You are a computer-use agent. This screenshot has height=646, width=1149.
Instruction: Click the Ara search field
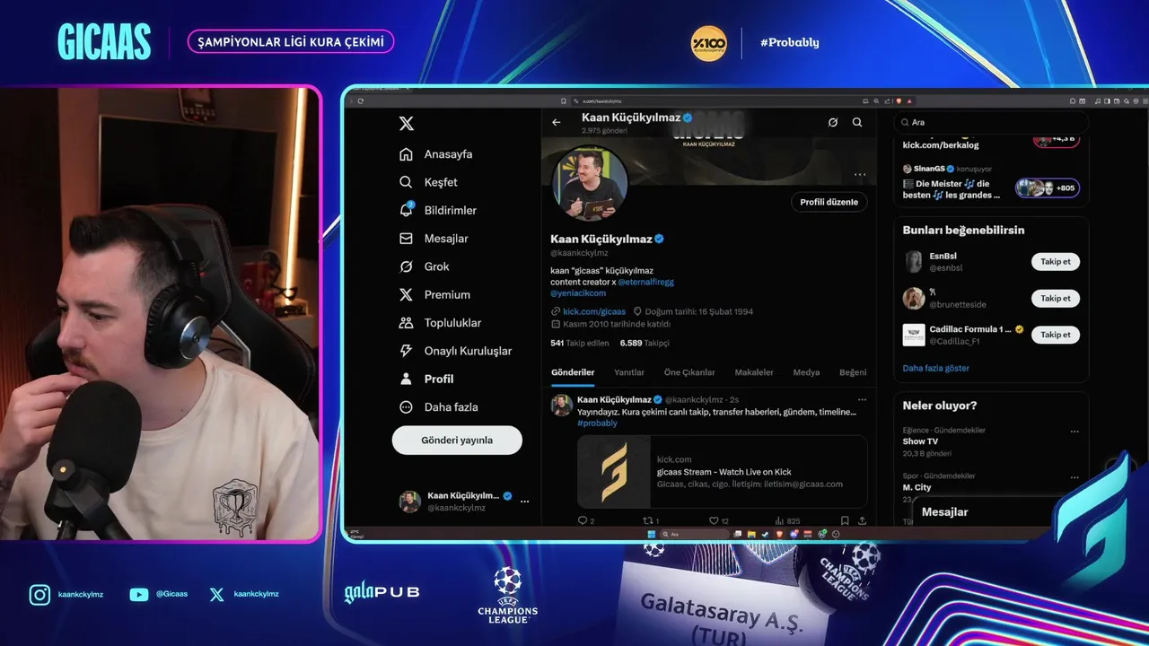tap(991, 122)
